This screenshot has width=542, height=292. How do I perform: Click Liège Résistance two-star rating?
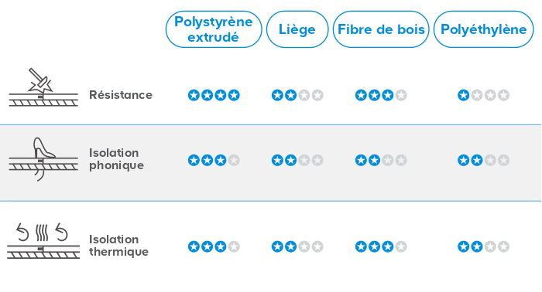(297, 95)
